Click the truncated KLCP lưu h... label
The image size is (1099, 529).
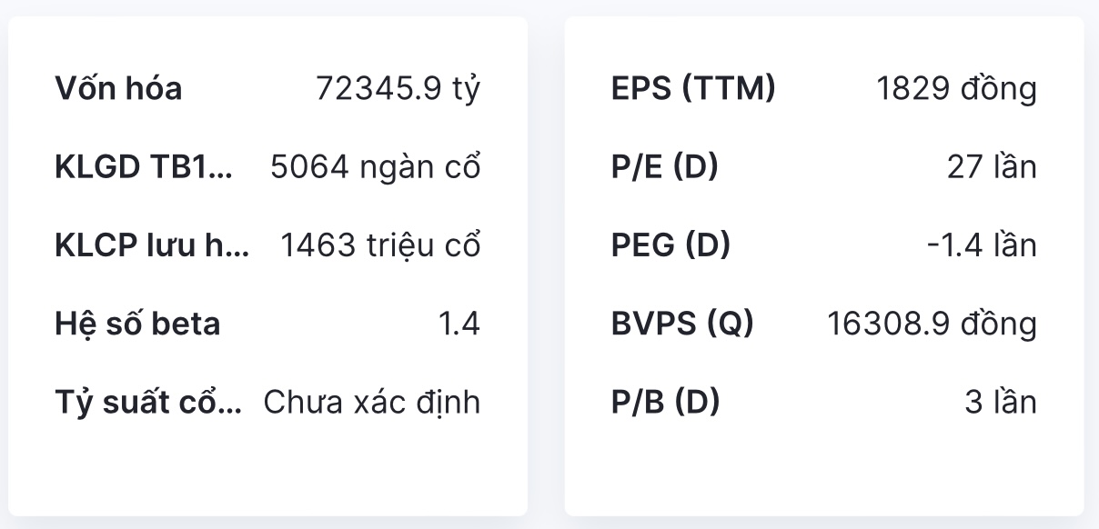[x=152, y=245]
